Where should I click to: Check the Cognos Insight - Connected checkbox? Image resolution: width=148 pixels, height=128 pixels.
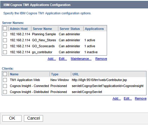pyautogui.click(x=5, y=86)
